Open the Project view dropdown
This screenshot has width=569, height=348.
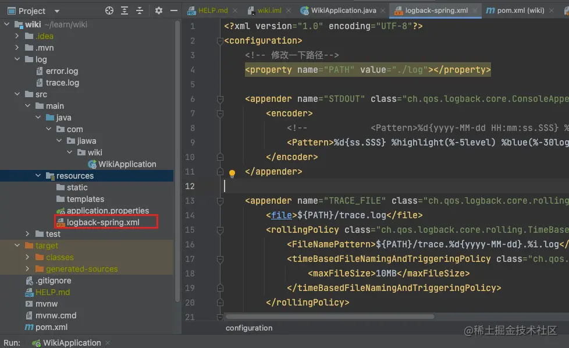click(x=56, y=11)
